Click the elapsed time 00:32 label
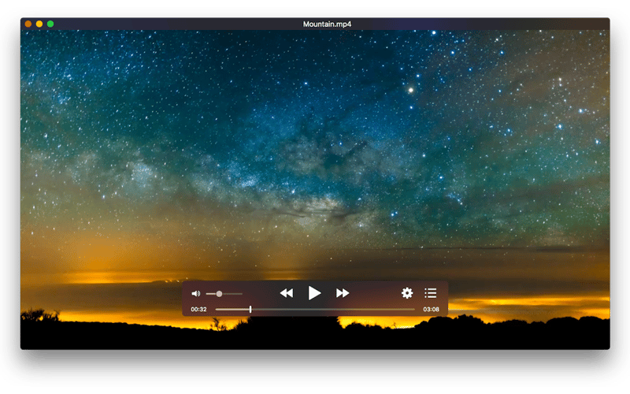Viewport: 630px width, 394px height. tap(198, 309)
